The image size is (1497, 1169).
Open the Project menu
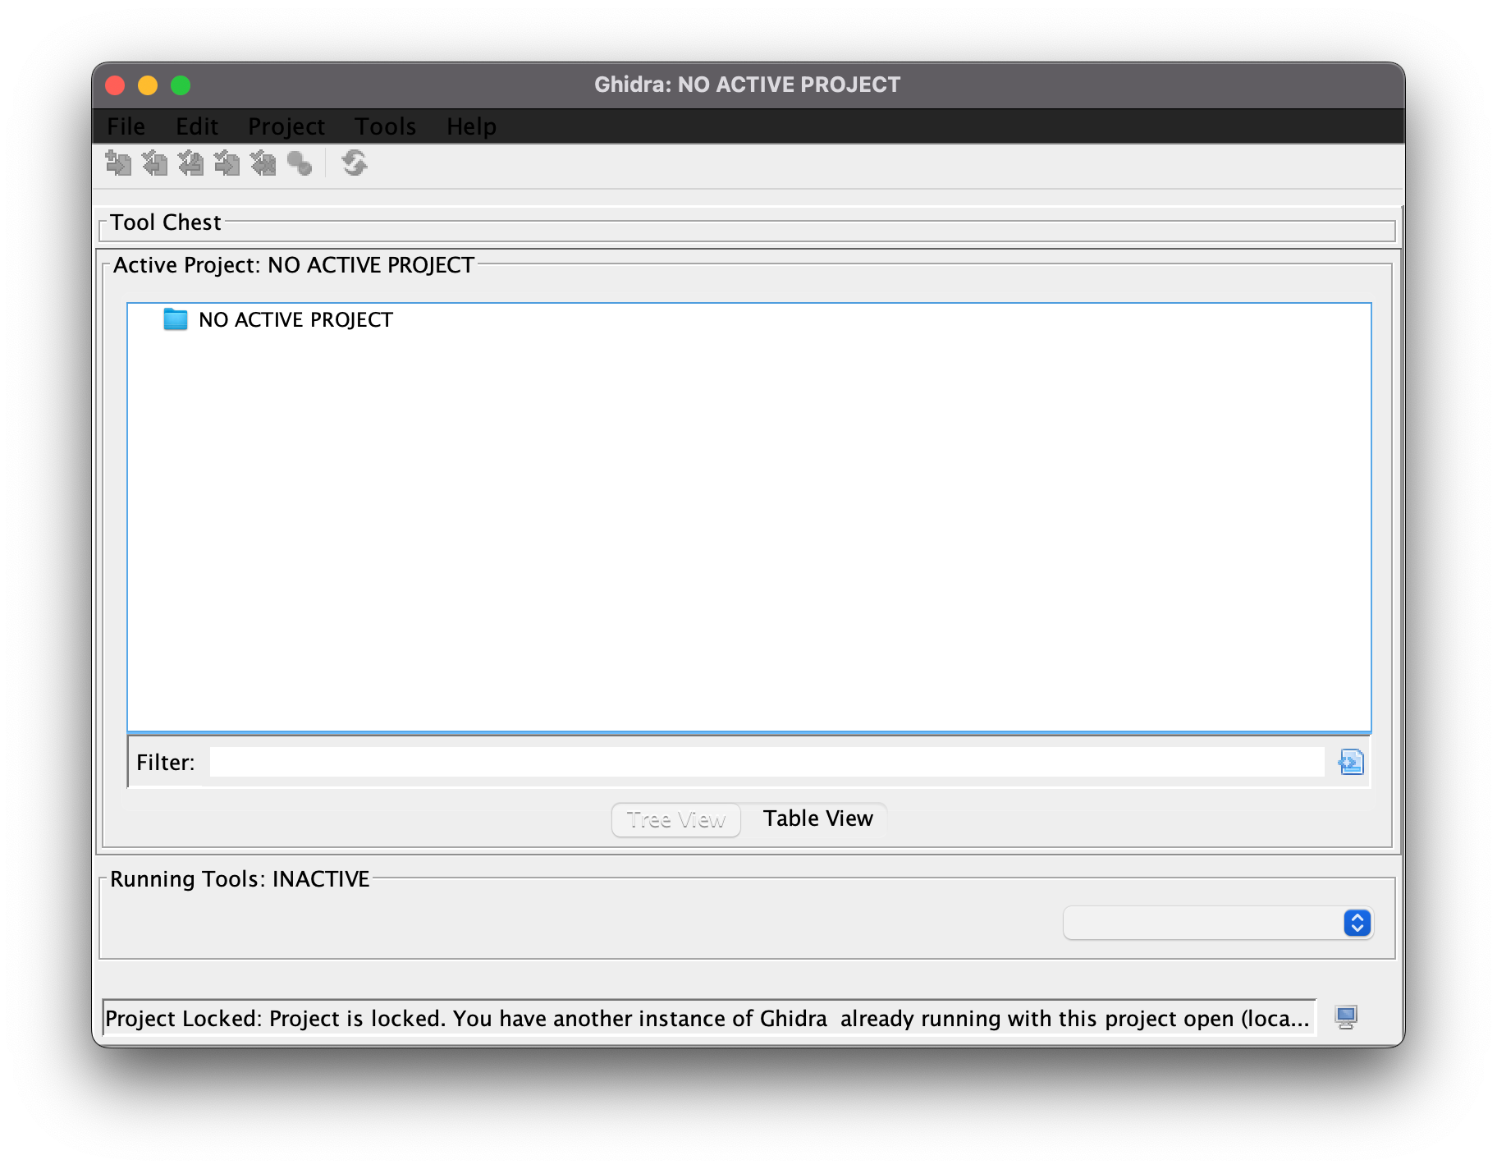click(x=286, y=126)
